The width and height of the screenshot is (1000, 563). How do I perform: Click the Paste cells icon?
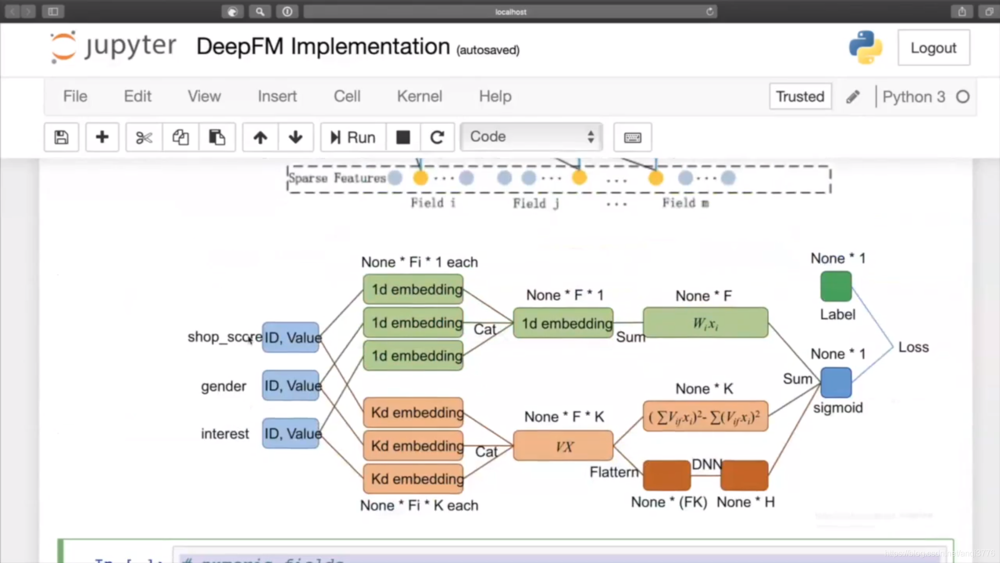pyautogui.click(x=216, y=137)
